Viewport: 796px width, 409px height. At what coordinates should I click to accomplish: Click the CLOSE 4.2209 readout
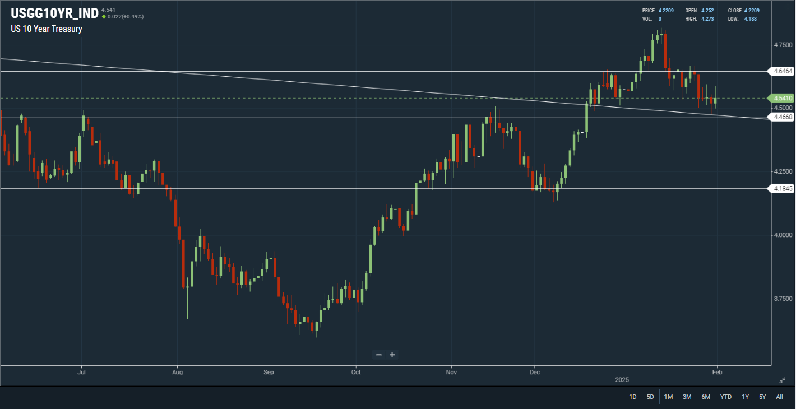(x=744, y=11)
